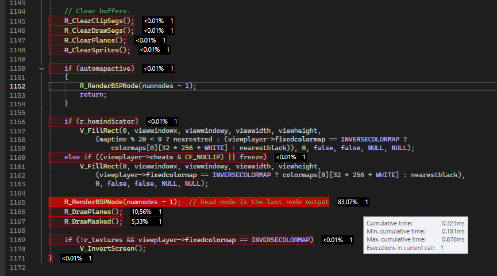This screenshot has width=497, height=276.
Task: Click the R_DrawMasked() call
Action: pyautogui.click(x=93, y=221)
